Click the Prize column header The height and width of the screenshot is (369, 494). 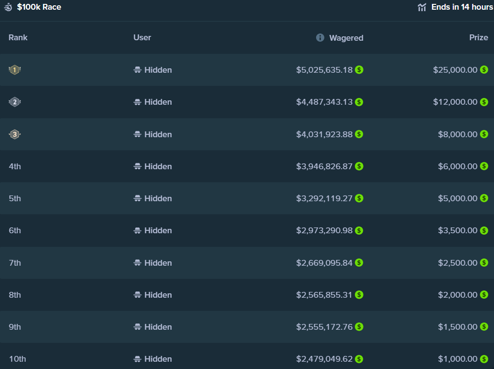tap(478, 37)
